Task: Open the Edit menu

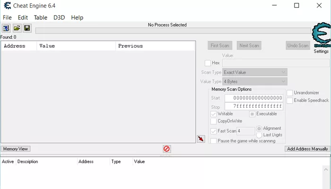Action: 23,17
